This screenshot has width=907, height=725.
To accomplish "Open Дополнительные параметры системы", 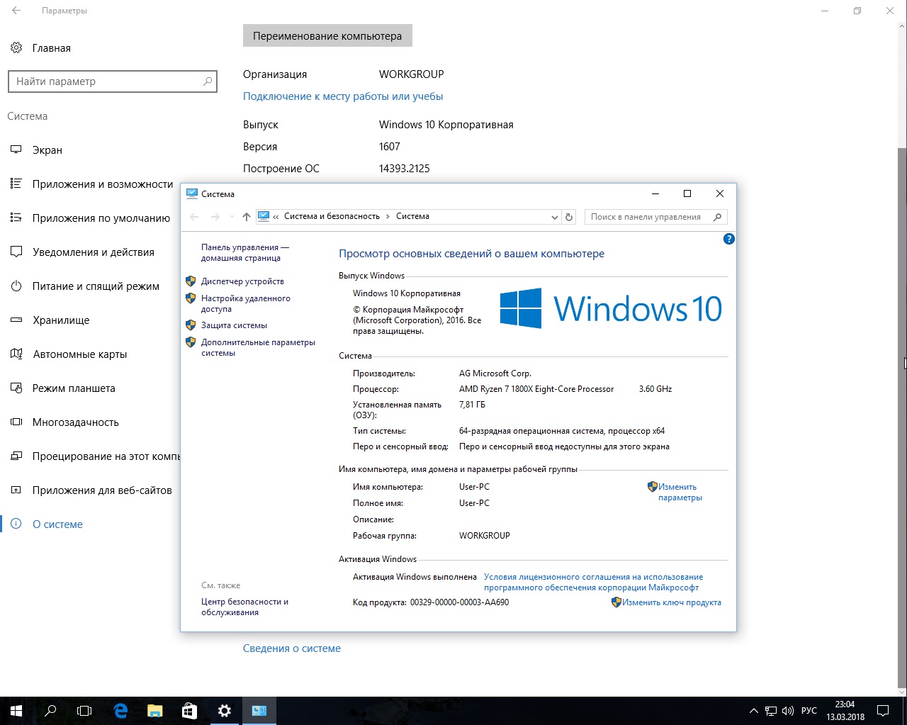I will [x=258, y=347].
